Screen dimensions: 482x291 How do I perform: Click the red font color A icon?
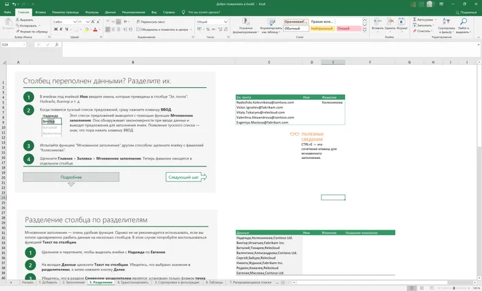[95, 30]
